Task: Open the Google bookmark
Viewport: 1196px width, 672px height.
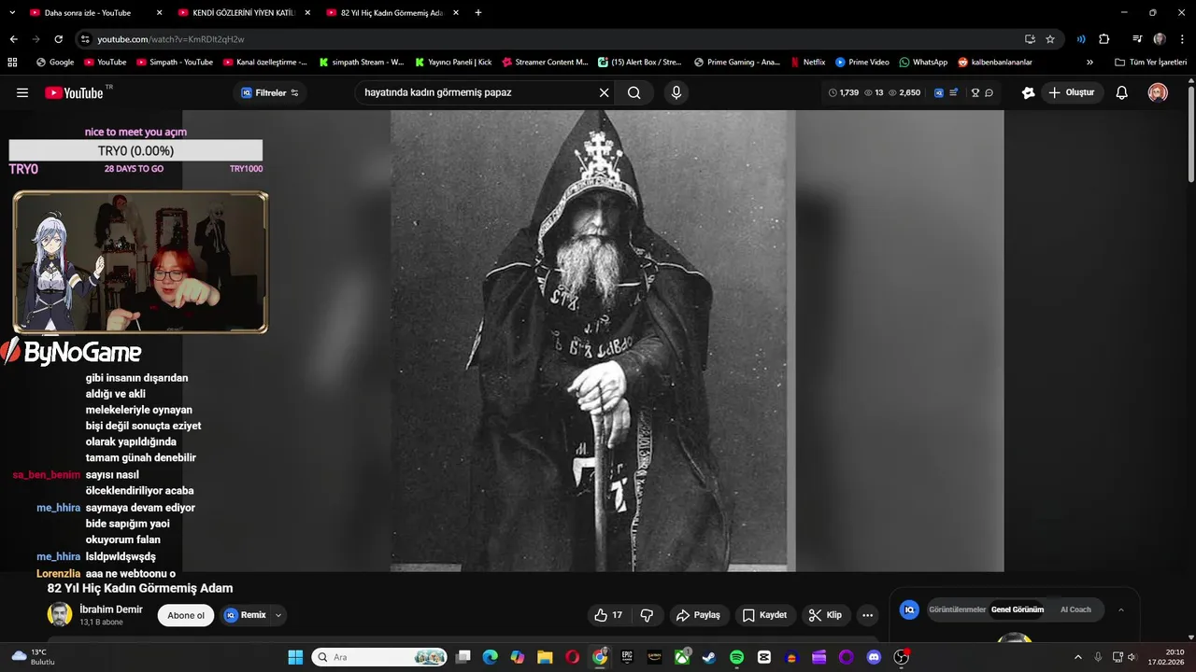Action: [x=55, y=63]
